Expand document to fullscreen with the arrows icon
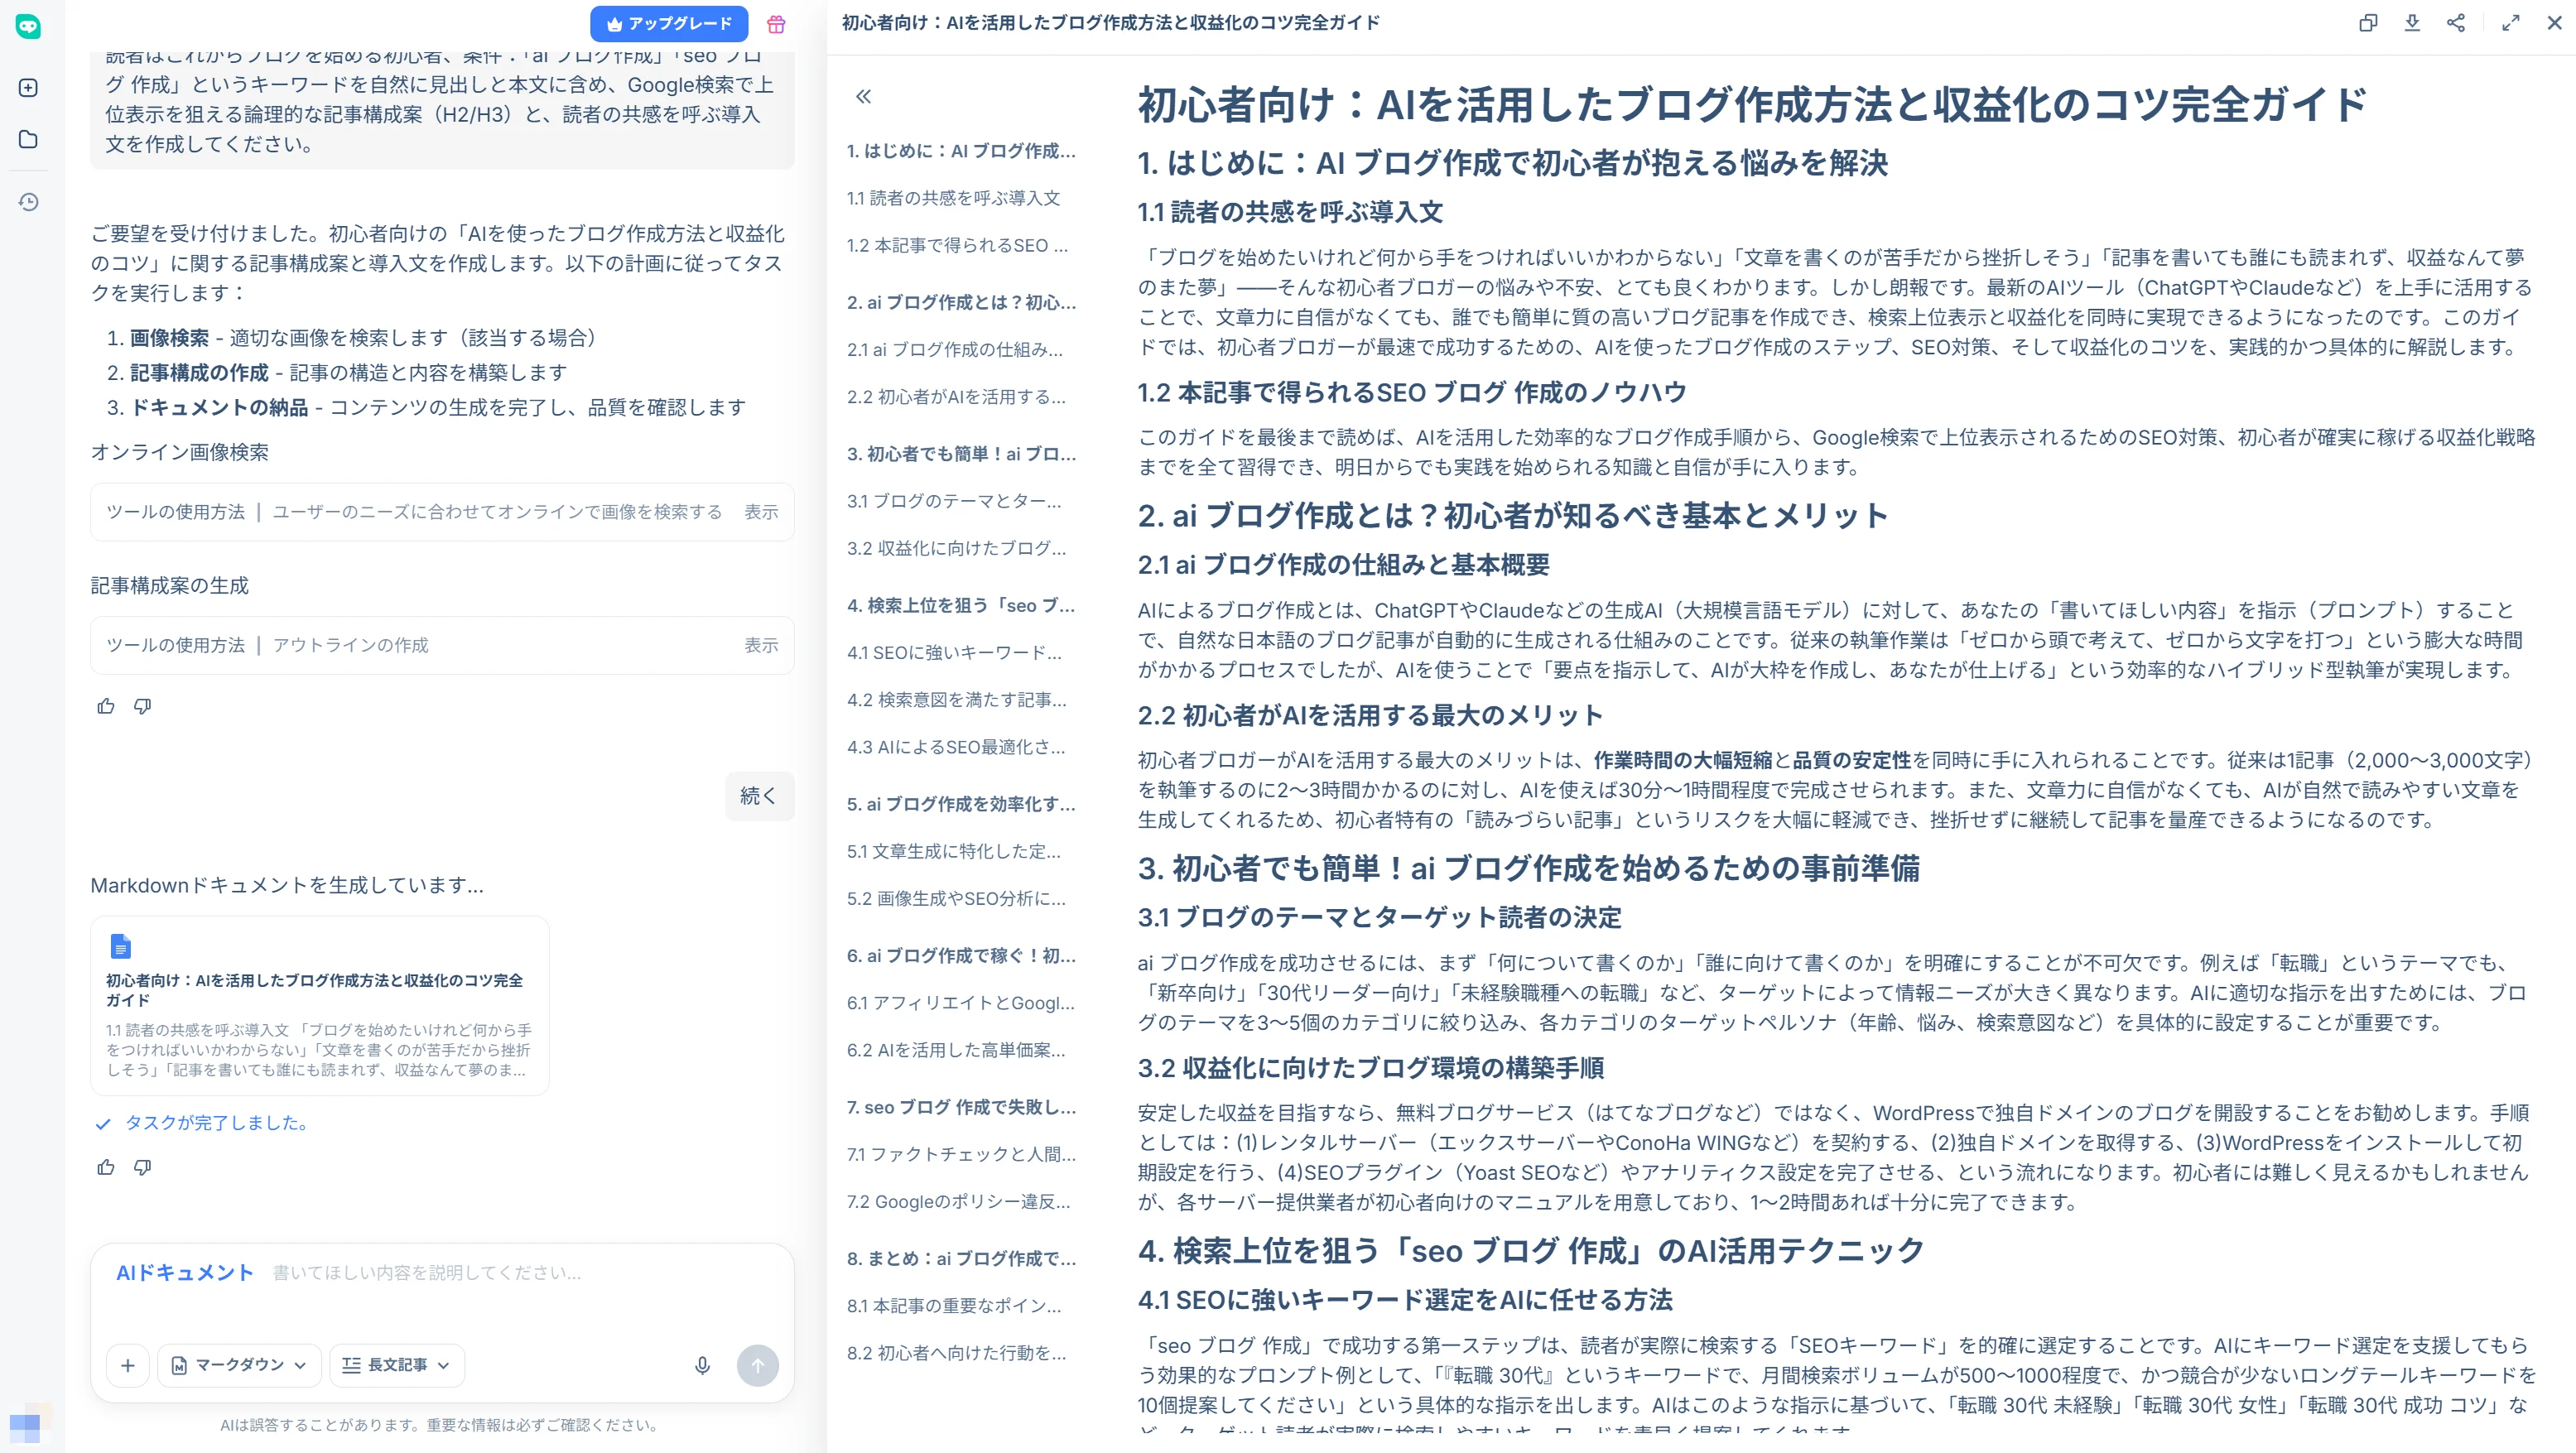Image resolution: width=2576 pixels, height=1453 pixels. pos(2510,23)
